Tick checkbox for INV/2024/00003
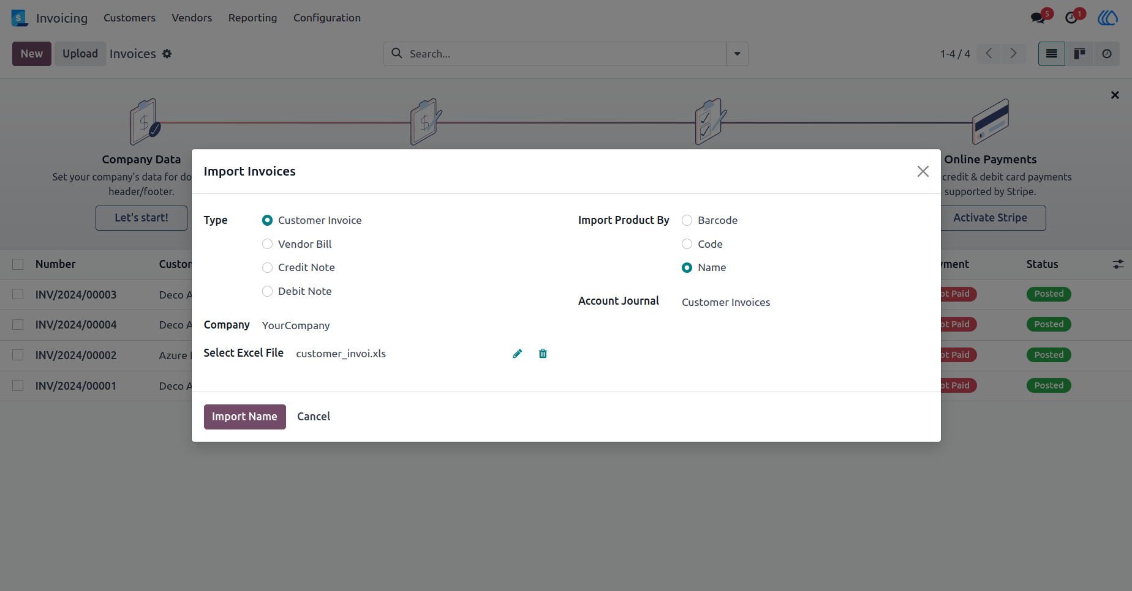This screenshot has width=1132, height=591. [x=18, y=294]
